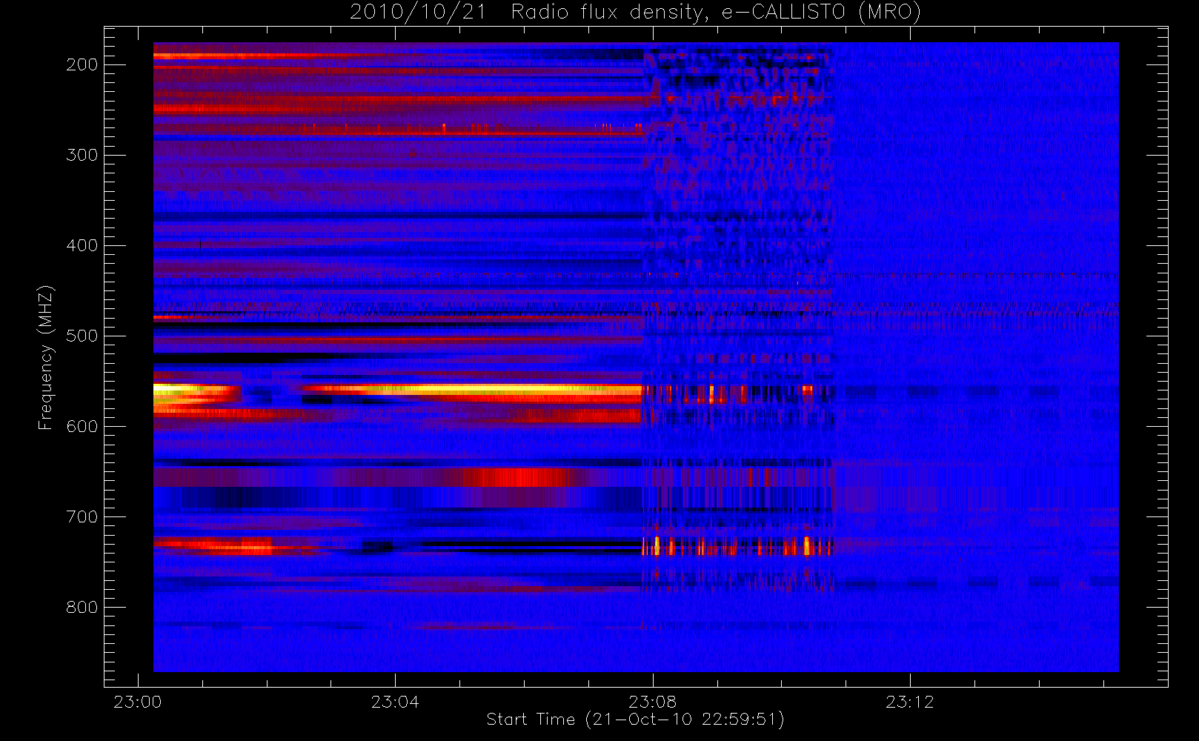The width and height of the screenshot is (1199, 741).
Task: Click the 800 frequency tick label
Action: click(82, 607)
